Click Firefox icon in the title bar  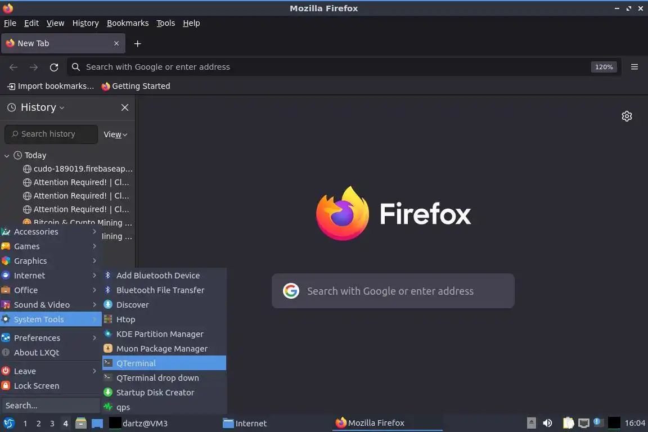coord(8,8)
